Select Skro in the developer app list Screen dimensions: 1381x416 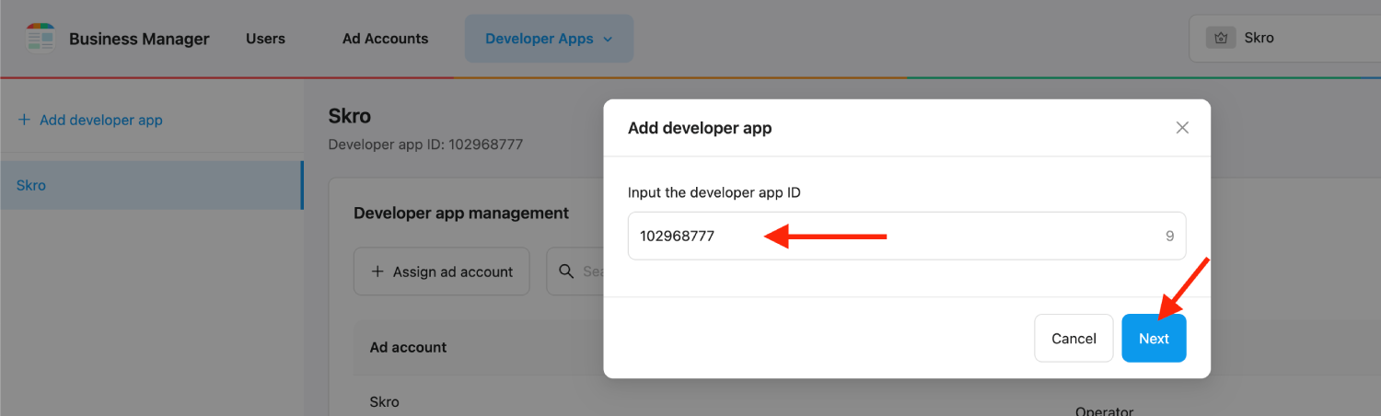152,185
